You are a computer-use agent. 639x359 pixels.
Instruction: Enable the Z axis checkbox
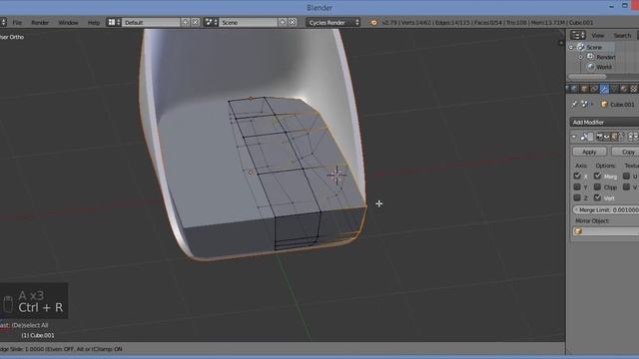(577, 197)
